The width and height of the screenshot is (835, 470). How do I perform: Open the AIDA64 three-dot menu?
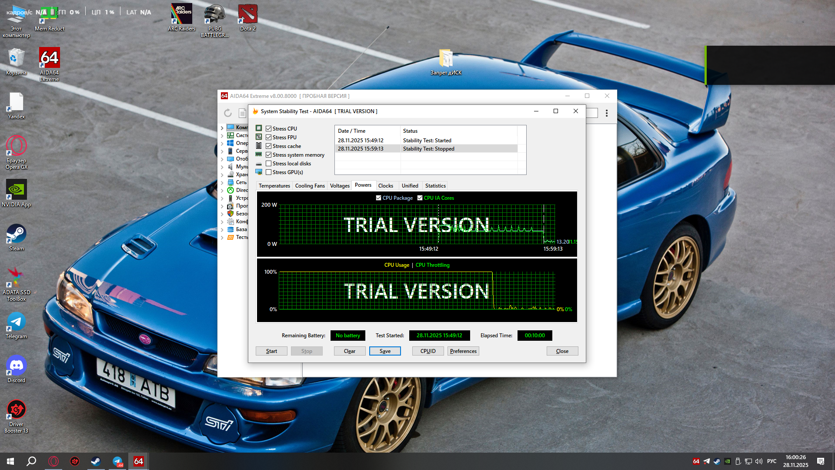(607, 113)
